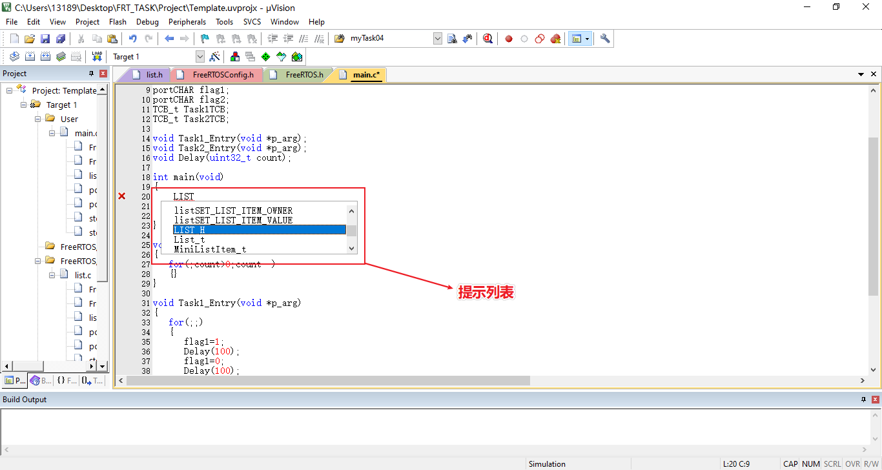The width and height of the screenshot is (882, 470).
Task: Click the Save All icon
Action: [61, 39]
